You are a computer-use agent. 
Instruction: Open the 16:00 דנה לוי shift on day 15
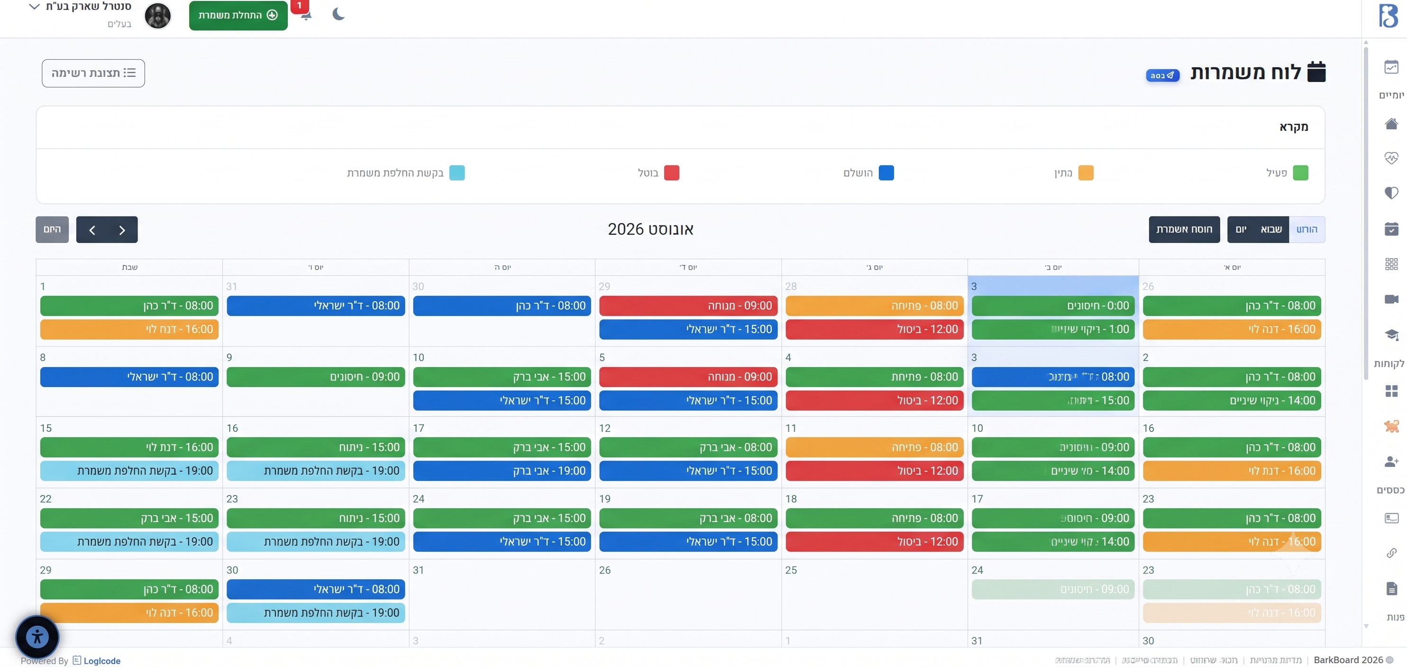[x=129, y=447]
